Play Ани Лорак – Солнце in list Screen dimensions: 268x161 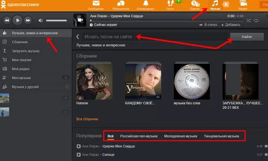pos(79,155)
